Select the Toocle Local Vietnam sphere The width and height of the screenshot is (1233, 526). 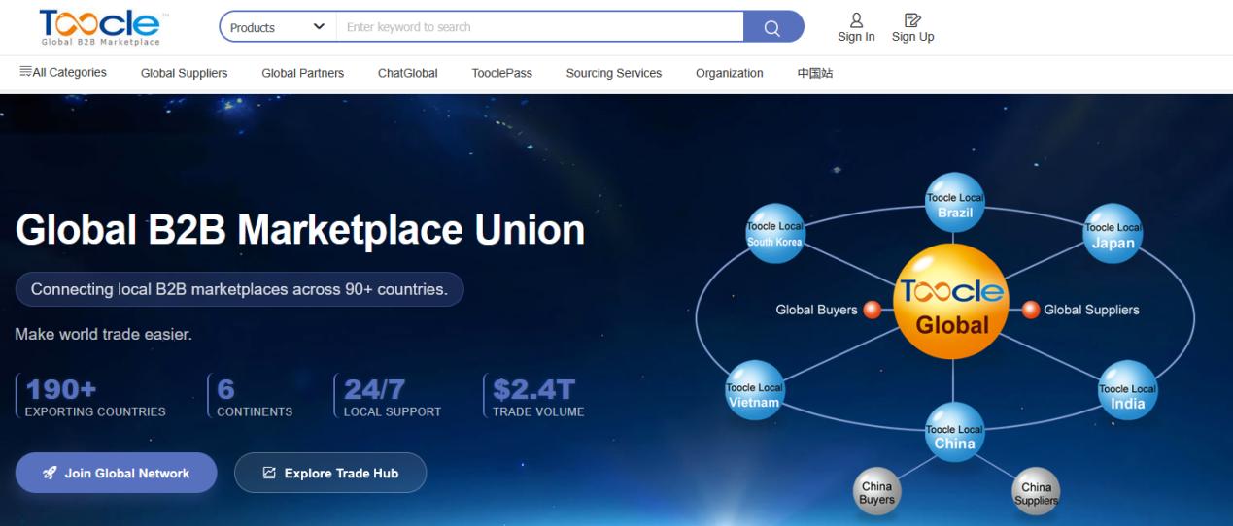[754, 391]
